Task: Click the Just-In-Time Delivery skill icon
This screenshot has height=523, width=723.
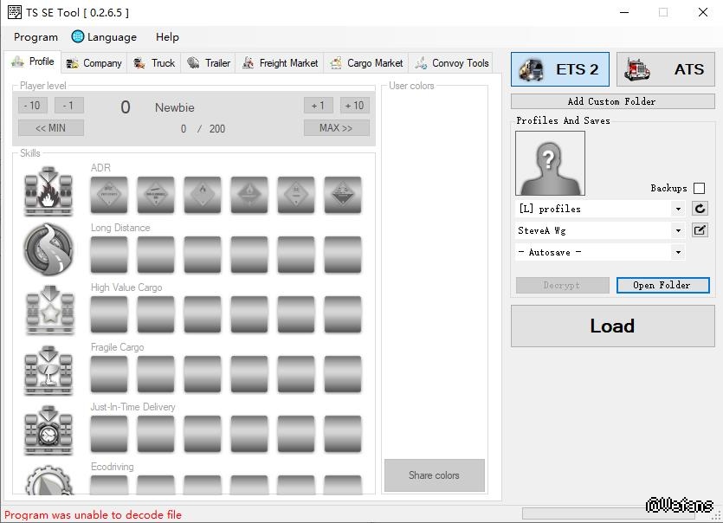Action: 48,430
